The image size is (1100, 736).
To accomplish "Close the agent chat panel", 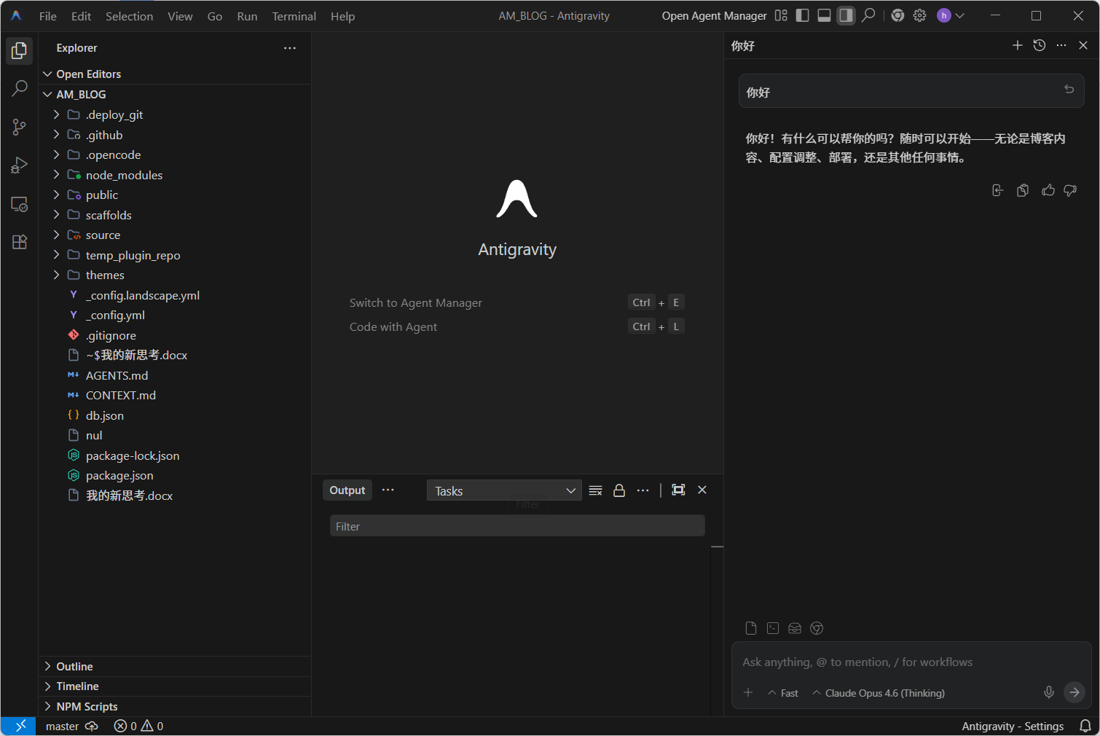I will click(x=1083, y=45).
